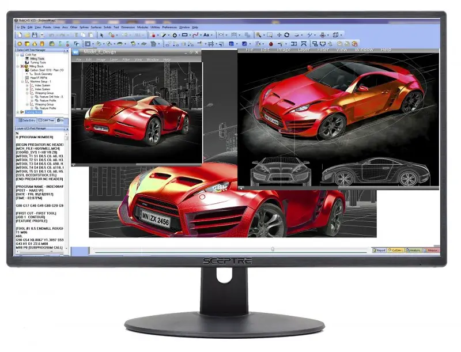Image resolution: width=461 pixels, height=352 pixels.
Task: Click the [FEATURE PROFILE] code line
Action: coord(32,221)
